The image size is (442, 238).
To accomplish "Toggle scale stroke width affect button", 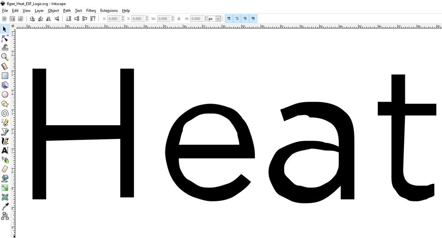I will 229,19.
